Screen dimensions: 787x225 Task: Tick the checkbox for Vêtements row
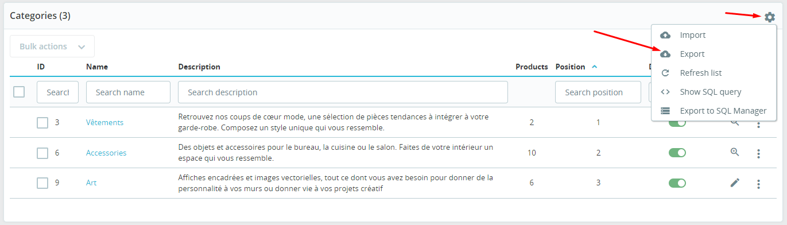click(42, 122)
